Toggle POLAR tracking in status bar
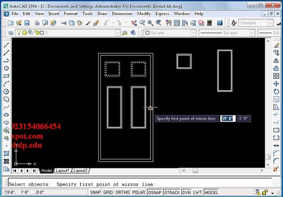The image size is (283, 197). click(x=139, y=193)
